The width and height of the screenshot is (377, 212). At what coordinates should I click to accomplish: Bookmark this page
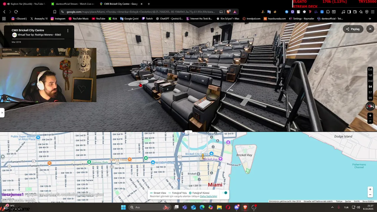(x=55, y=12)
